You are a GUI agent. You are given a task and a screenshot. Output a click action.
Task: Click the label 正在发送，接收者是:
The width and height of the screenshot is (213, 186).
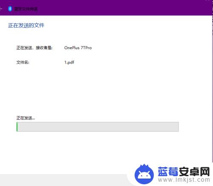[x=35, y=48]
